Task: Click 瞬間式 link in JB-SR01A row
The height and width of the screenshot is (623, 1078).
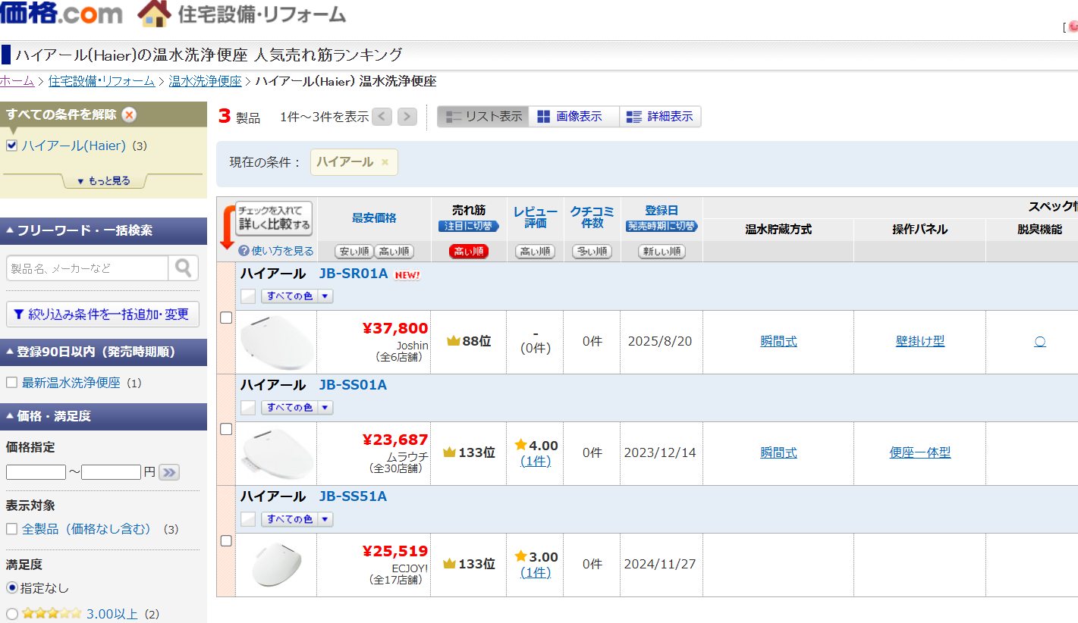Action: tap(779, 341)
